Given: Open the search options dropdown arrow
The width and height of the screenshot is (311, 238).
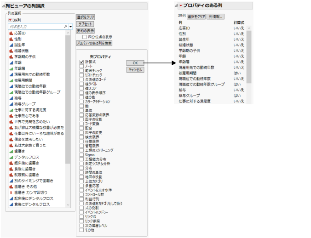Looking at the screenshot, I should pos(70,27).
